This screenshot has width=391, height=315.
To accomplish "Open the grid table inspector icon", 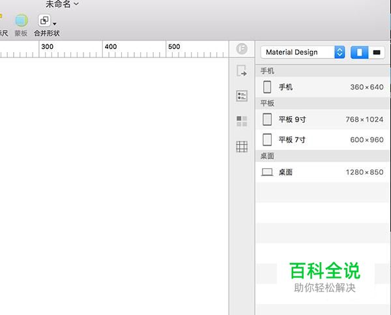I will (x=242, y=147).
